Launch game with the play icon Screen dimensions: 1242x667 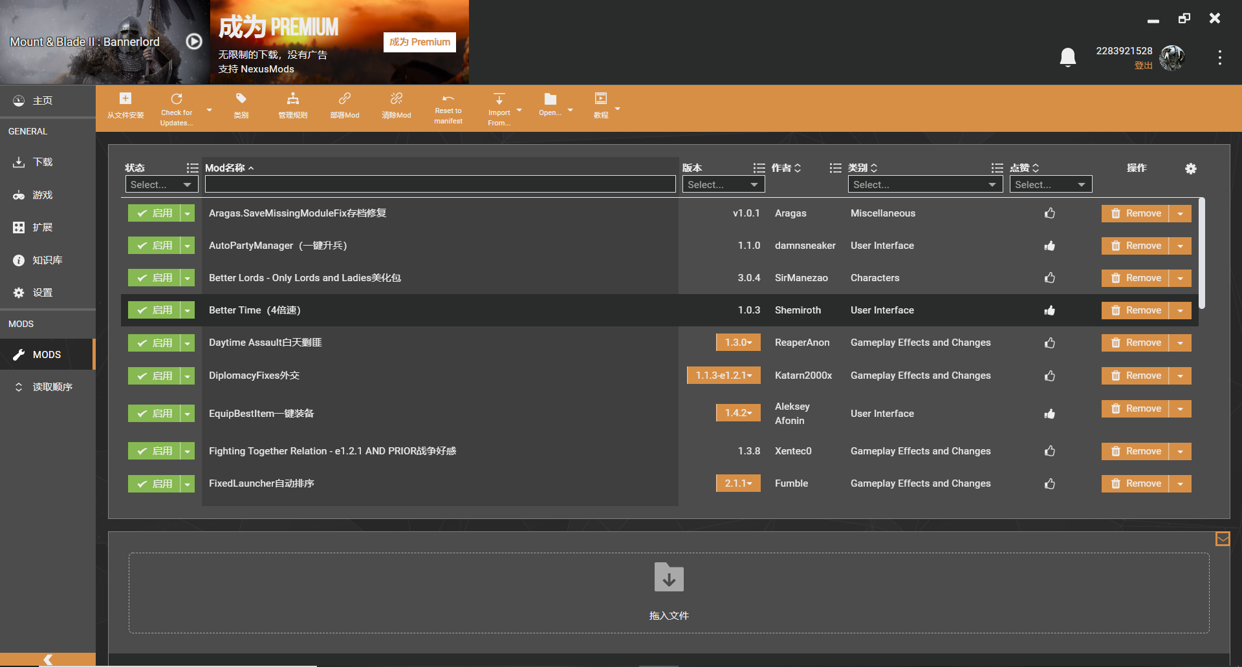[x=194, y=41]
